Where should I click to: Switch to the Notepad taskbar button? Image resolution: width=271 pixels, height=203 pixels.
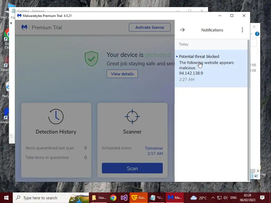[156, 198]
